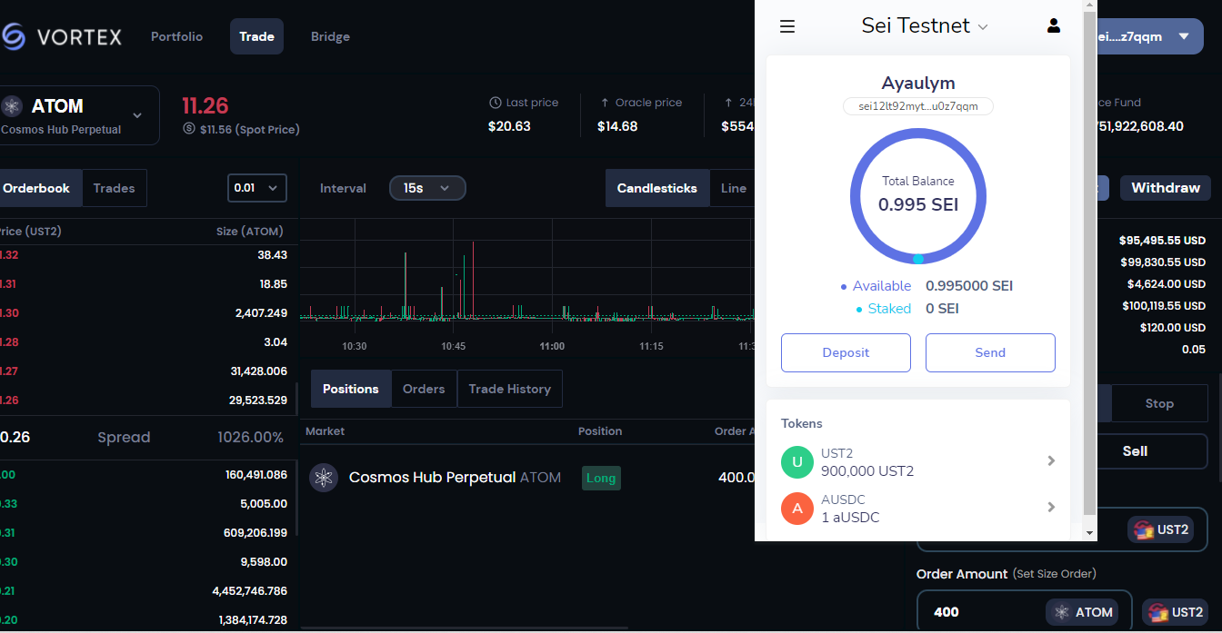Expand the UST2 token row chevron
1222x633 pixels.
[1051, 460]
